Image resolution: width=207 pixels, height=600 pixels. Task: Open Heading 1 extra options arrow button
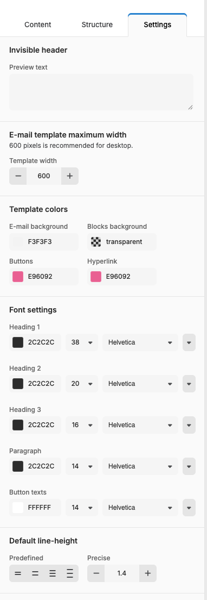(x=189, y=342)
